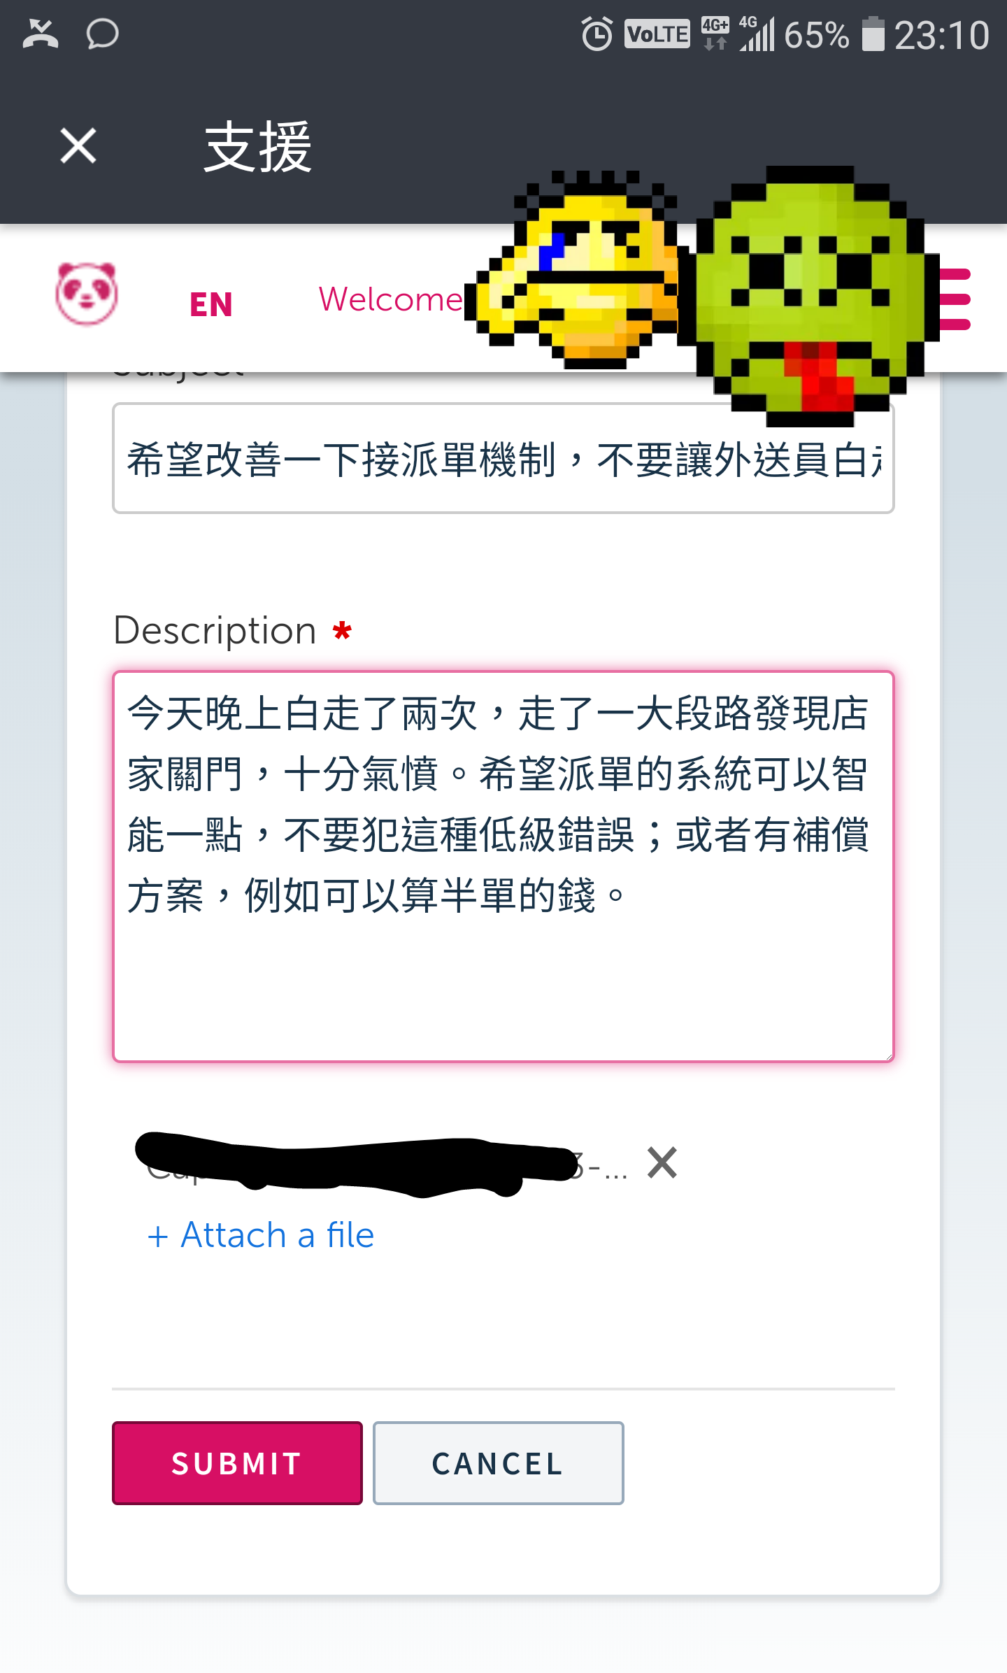Close the 支援 support screen
The image size is (1007, 1673).
[78, 146]
